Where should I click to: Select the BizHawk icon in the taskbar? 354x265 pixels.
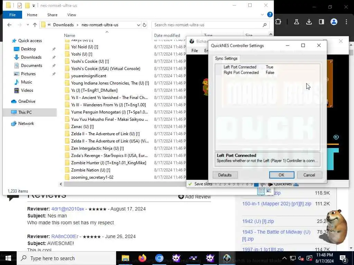[x=227, y=258]
